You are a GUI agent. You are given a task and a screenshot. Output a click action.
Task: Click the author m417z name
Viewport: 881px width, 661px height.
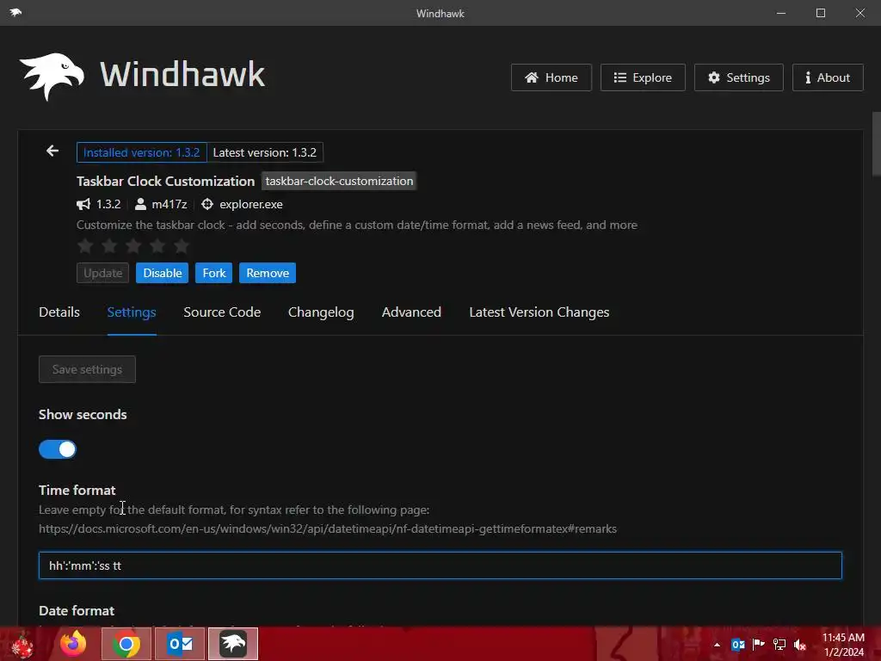point(169,204)
